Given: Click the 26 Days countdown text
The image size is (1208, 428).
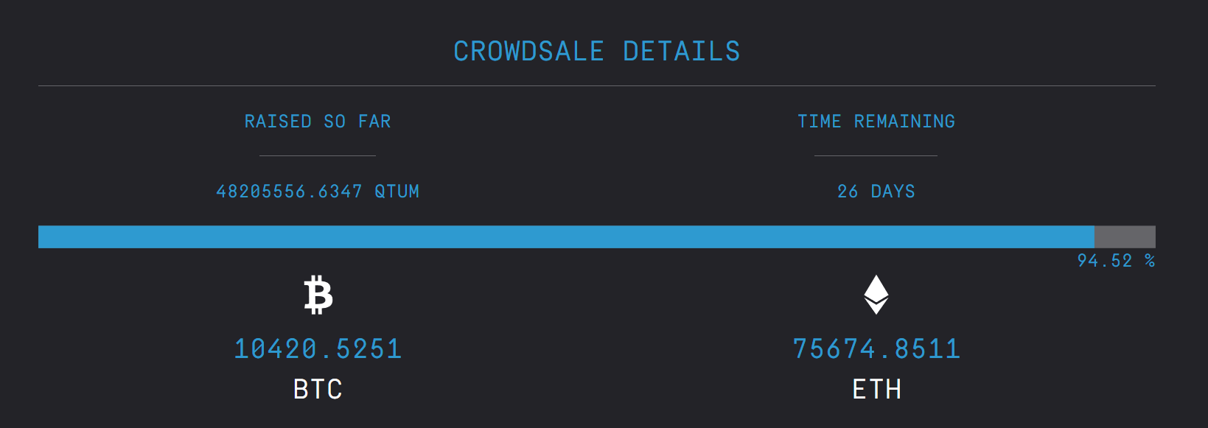Looking at the screenshot, I should (x=876, y=192).
